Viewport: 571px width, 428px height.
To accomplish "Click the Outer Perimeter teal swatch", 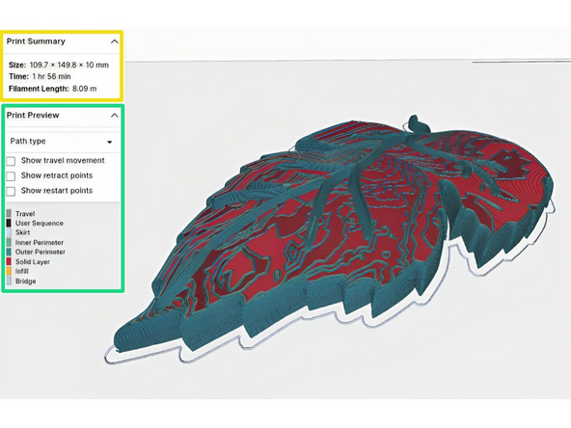I will 9,252.
